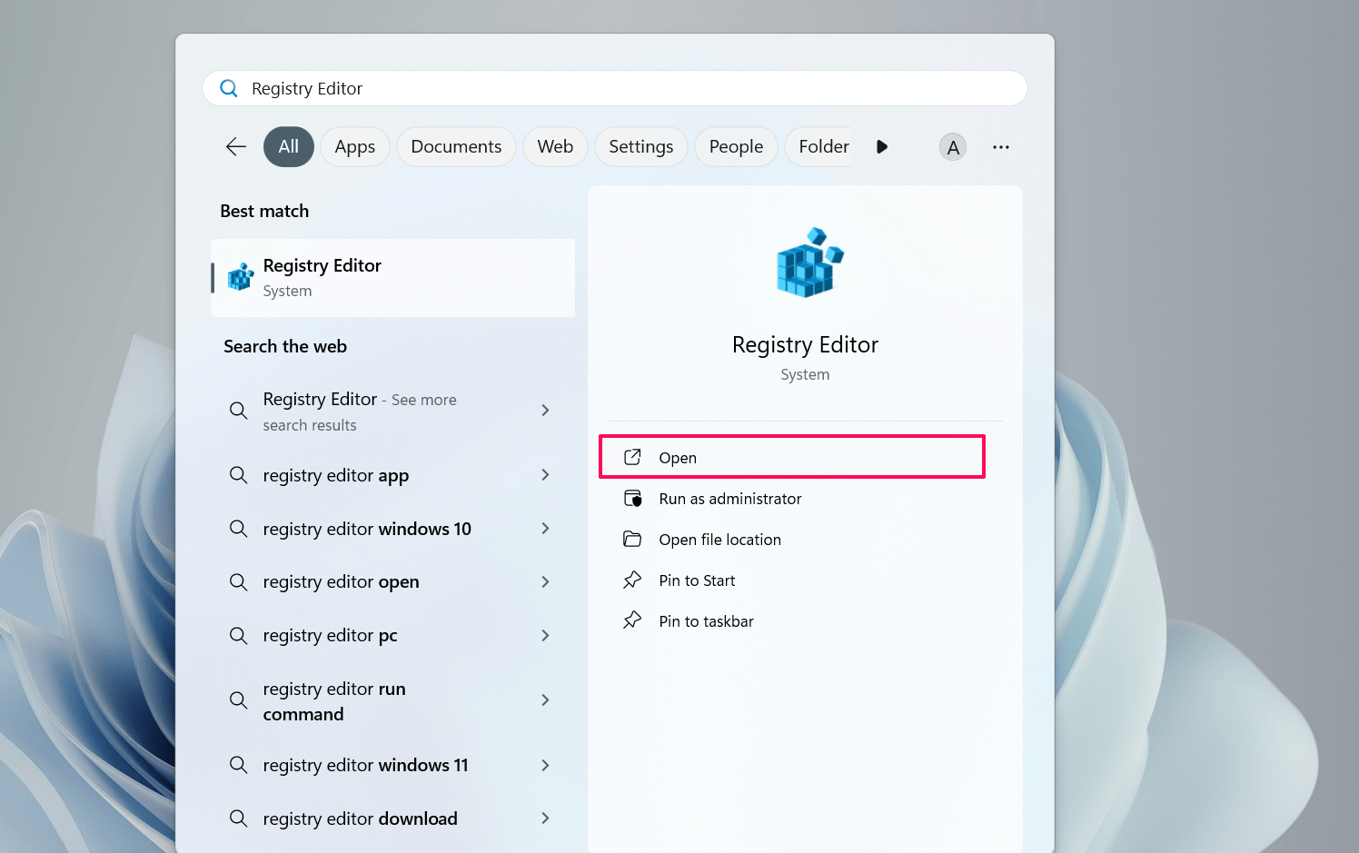Expand the 'registry editor windows 11' chevron
Image resolution: width=1359 pixels, height=853 pixels.
coord(545,765)
